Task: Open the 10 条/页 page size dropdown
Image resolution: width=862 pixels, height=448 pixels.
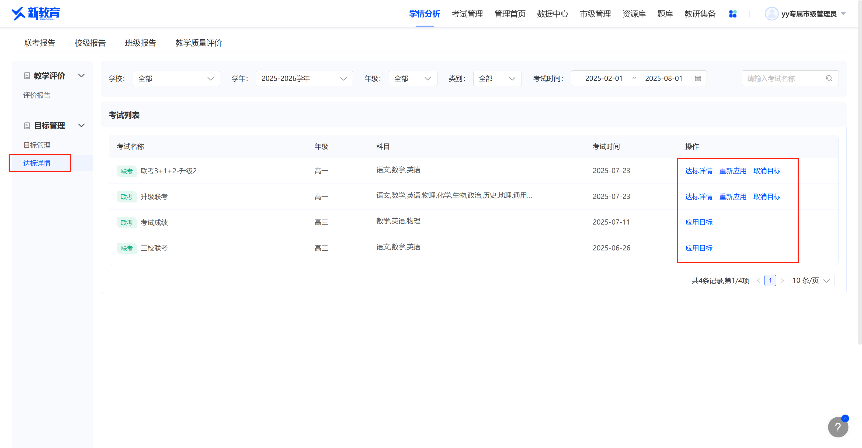Action: [811, 281]
